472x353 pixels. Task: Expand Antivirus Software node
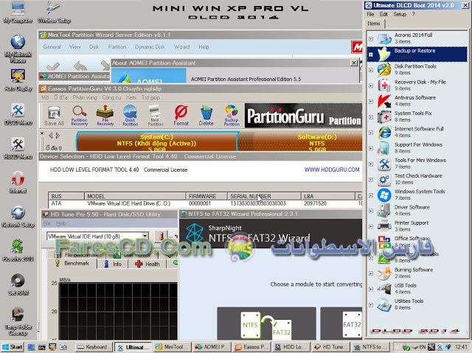(x=371, y=101)
